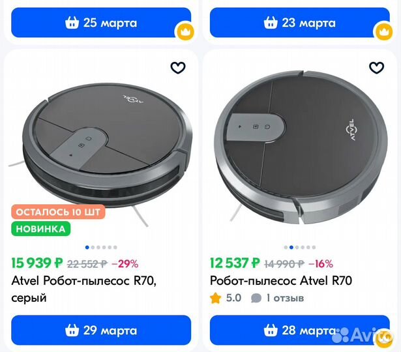Add to cart with 29 марта delivery

click(101, 330)
